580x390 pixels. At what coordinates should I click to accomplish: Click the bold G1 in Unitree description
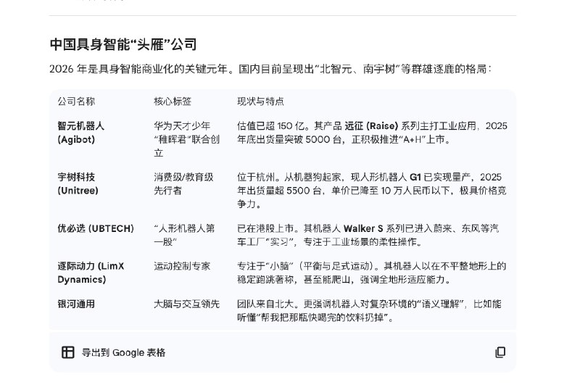[x=415, y=177]
